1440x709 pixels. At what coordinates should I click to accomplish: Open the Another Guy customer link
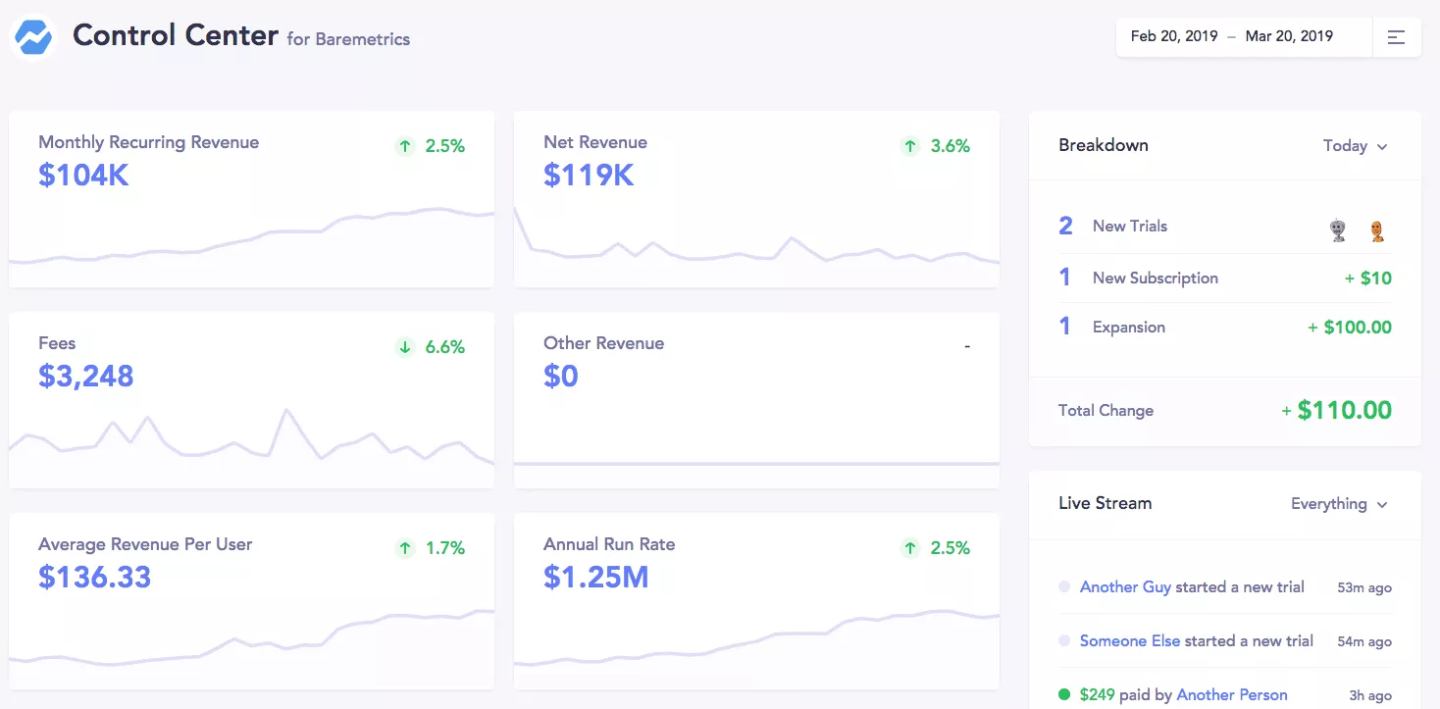[x=1125, y=587]
